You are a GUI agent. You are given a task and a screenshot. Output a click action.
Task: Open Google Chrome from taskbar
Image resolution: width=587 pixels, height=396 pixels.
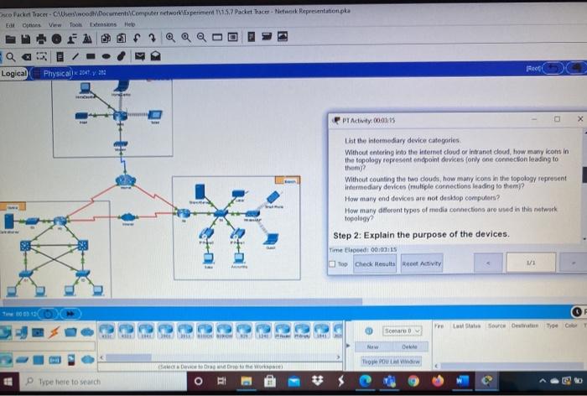[x=413, y=381]
